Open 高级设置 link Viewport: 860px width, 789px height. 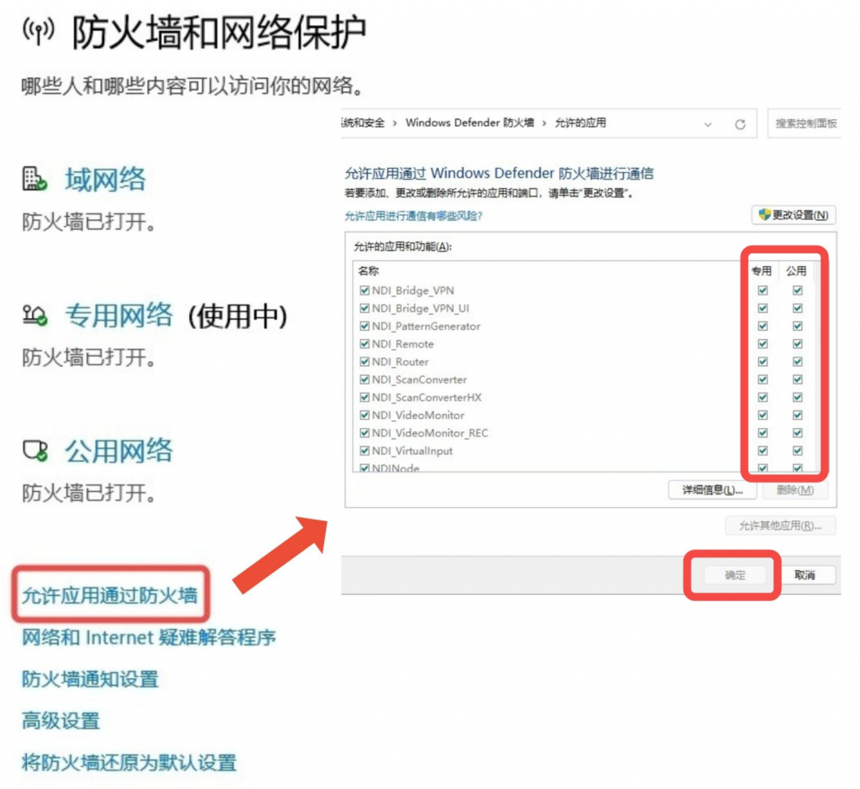pyautogui.click(x=60, y=720)
